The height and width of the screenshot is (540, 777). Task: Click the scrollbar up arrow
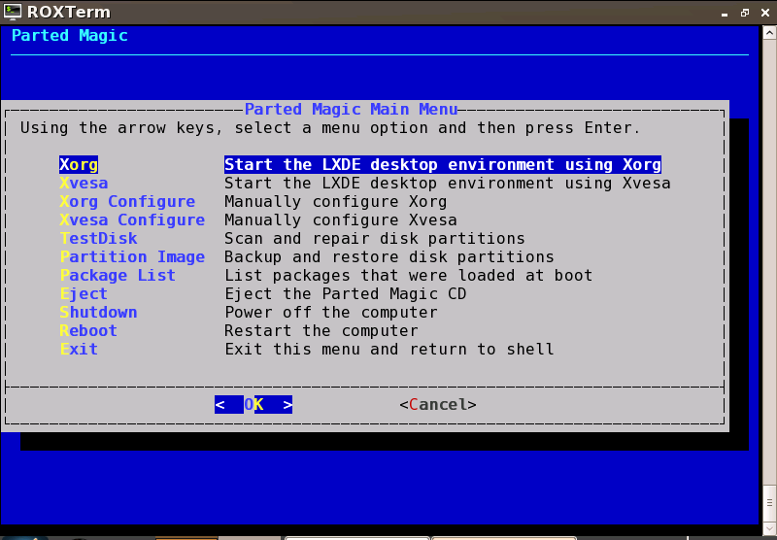coord(769,33)
